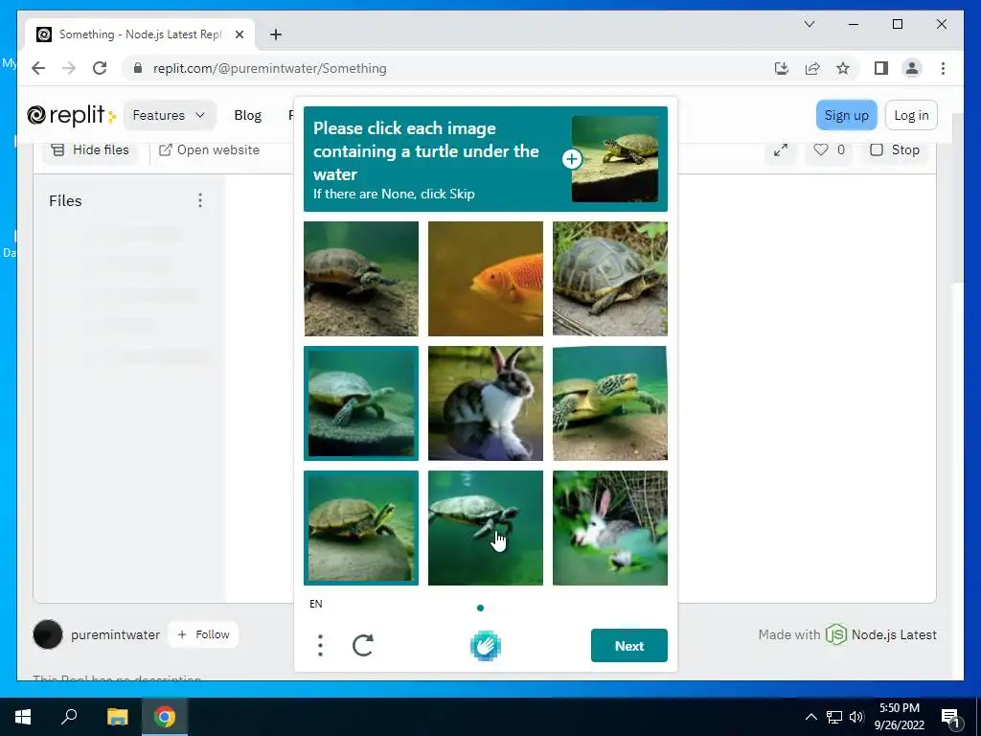This screenshot has width=981, height=736.
Task: Click the Next button in captcha
Action: (x=628, y=645)
